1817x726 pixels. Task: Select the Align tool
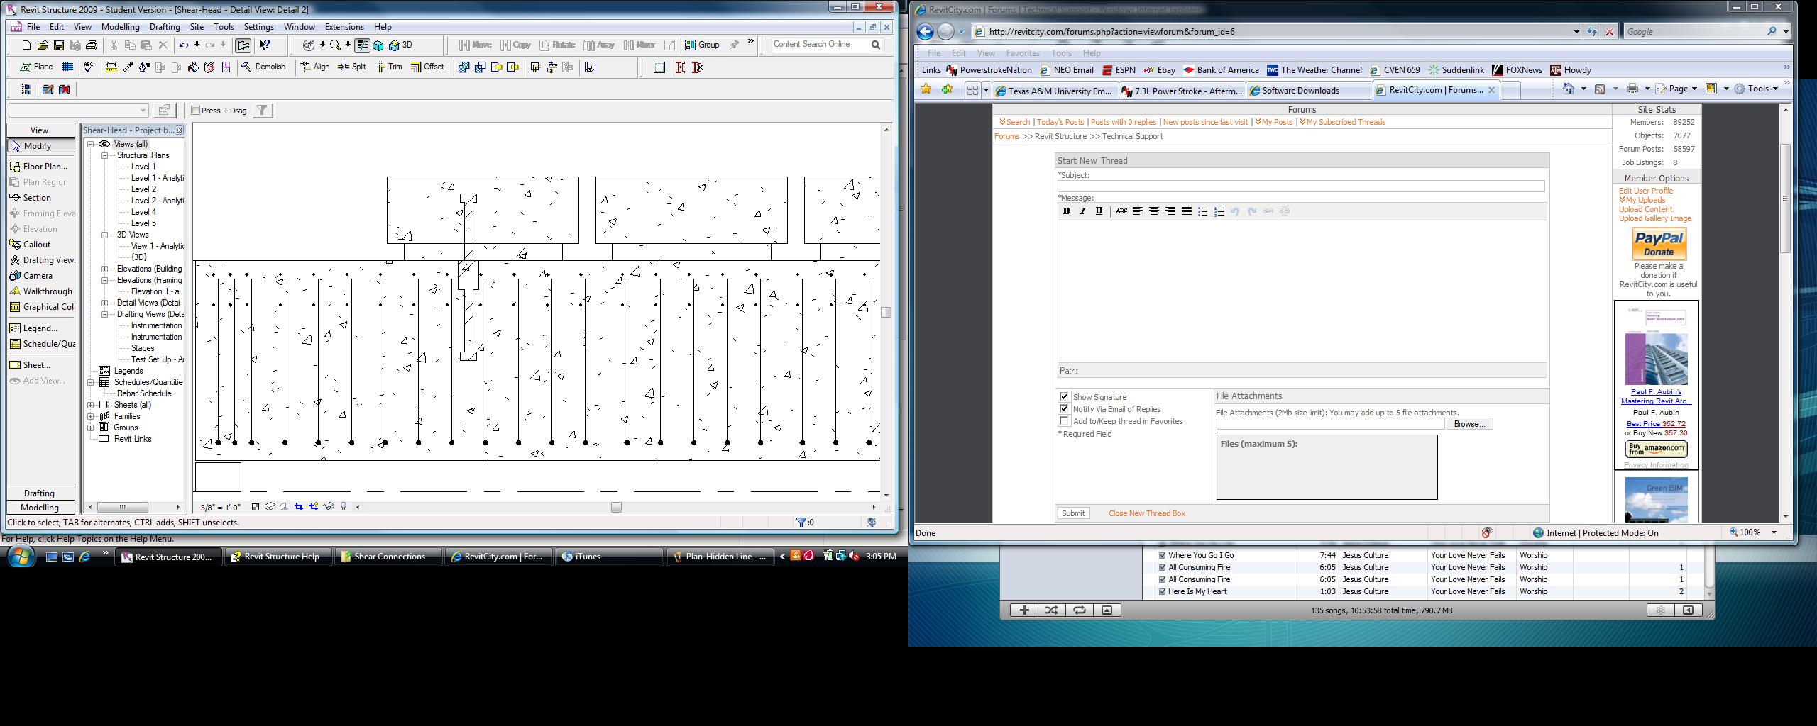coord(315,67)
